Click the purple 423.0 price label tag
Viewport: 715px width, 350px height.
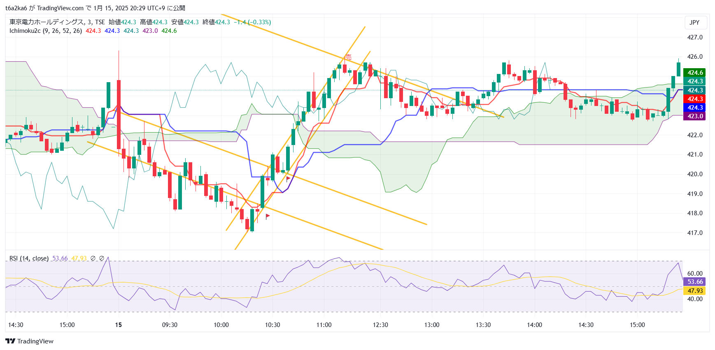click(695, 116)
